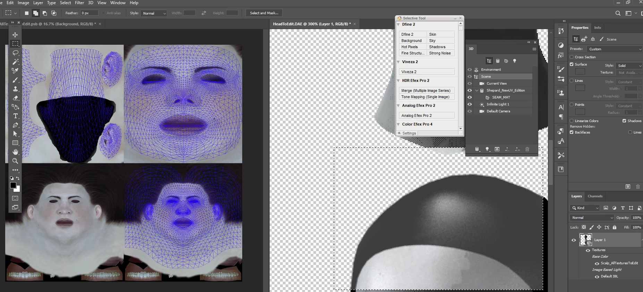This screenshot has height=292, width=643.
Task: Swap foreground and background colors icon
Action: (x=18, y=178)
